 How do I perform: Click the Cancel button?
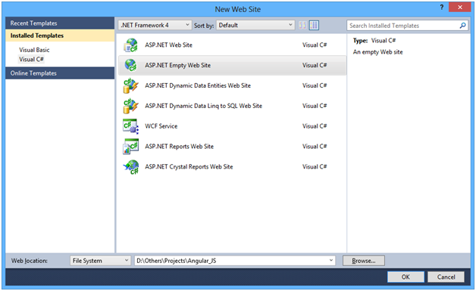click(446, 277)
